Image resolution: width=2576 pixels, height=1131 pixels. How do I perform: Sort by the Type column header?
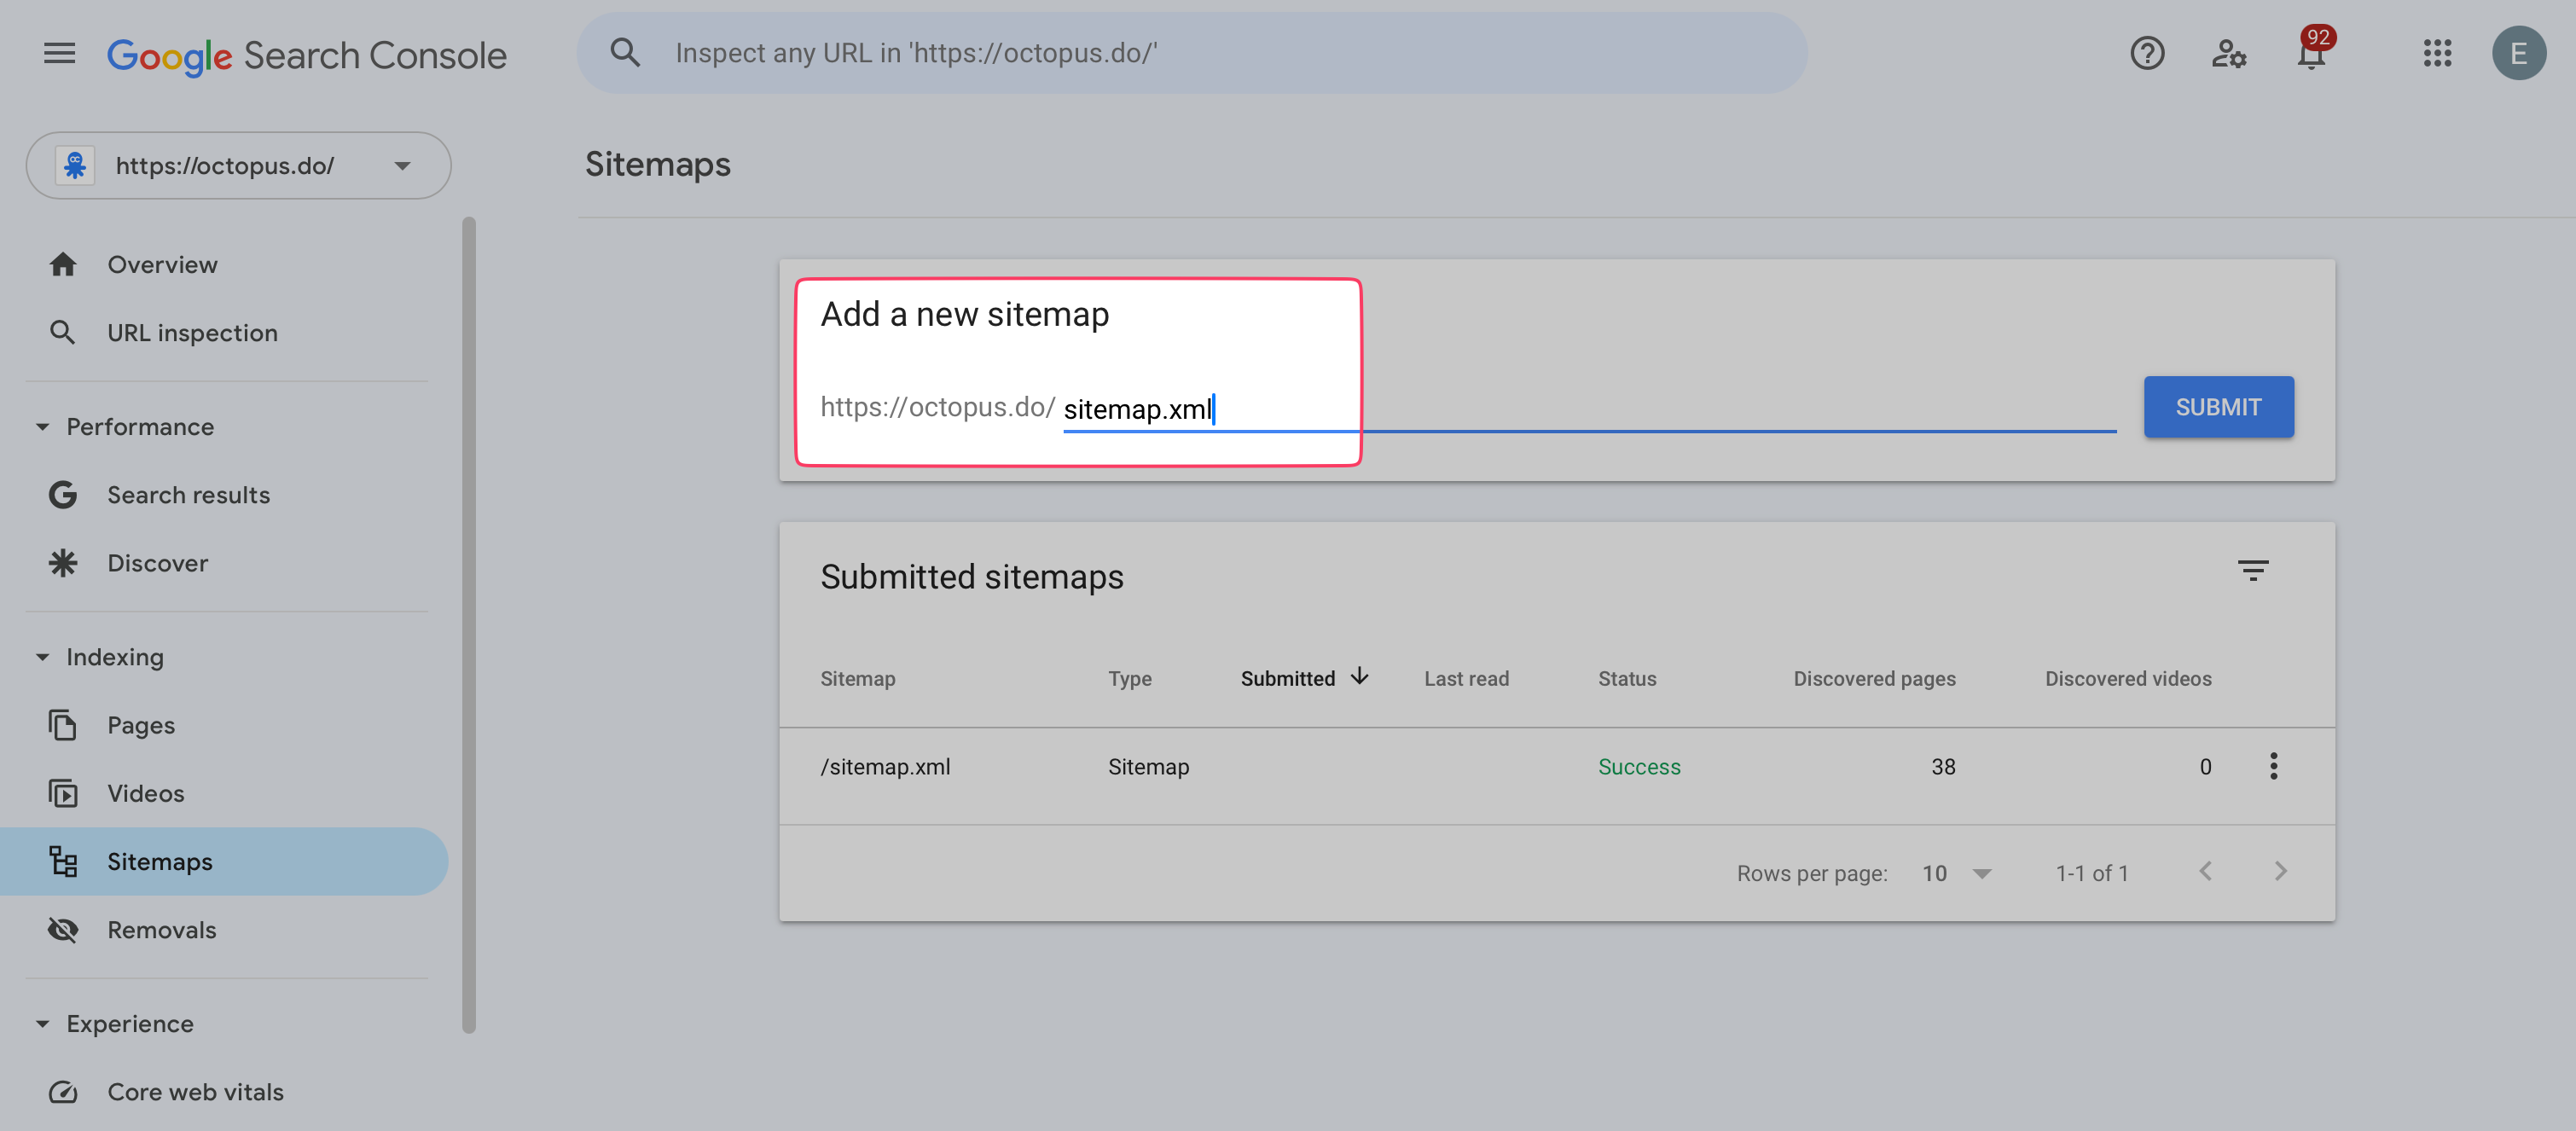(x=1129, y=678)
